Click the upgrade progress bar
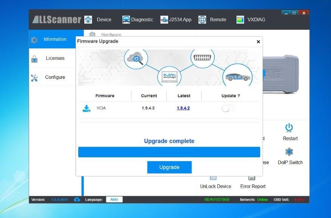The height and width of the screenshot is (218, 331). pos(169,152)
